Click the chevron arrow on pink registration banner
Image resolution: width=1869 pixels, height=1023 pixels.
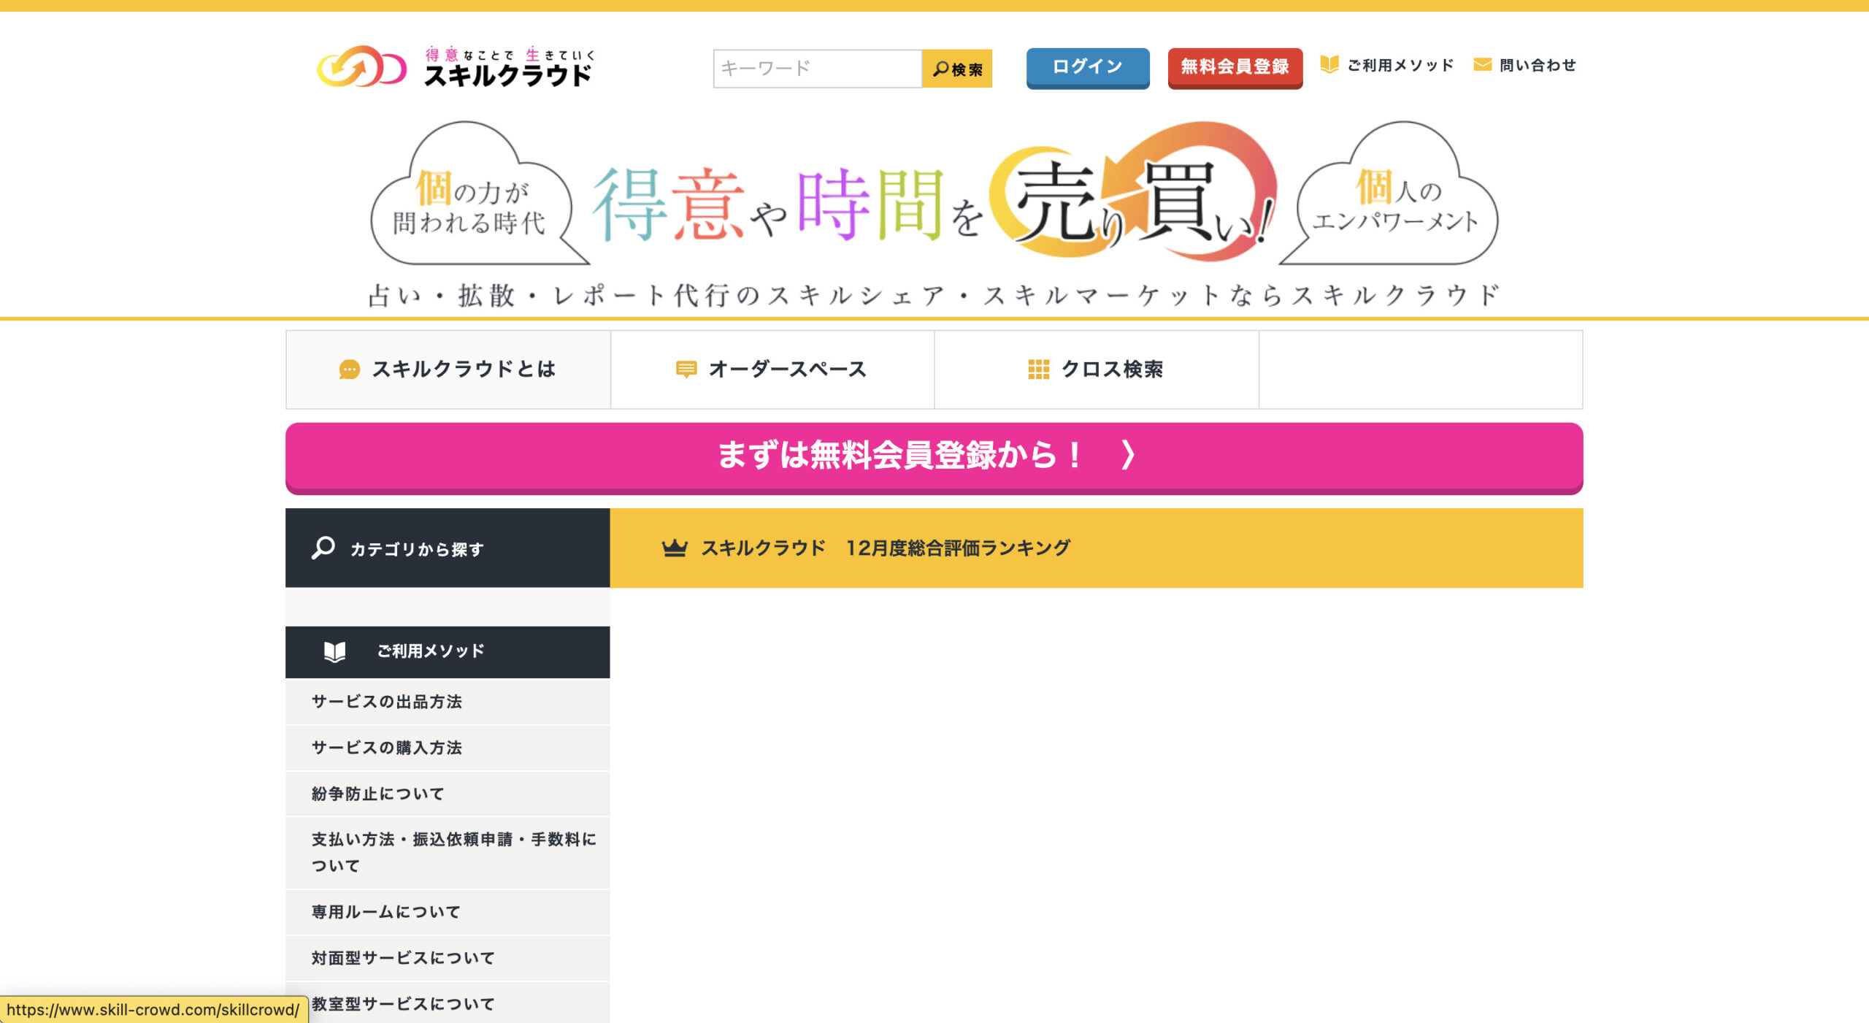click(1128, 455)
